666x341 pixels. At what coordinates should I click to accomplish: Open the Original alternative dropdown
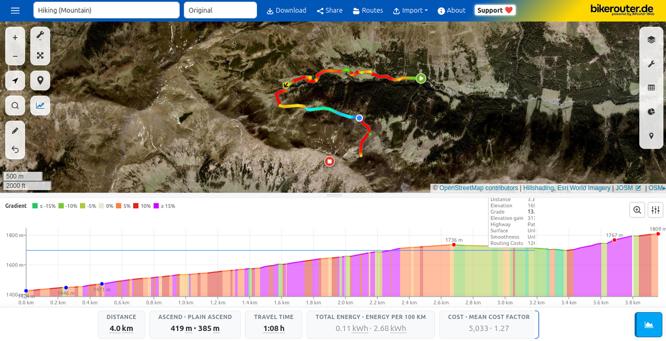coord(220,11)
